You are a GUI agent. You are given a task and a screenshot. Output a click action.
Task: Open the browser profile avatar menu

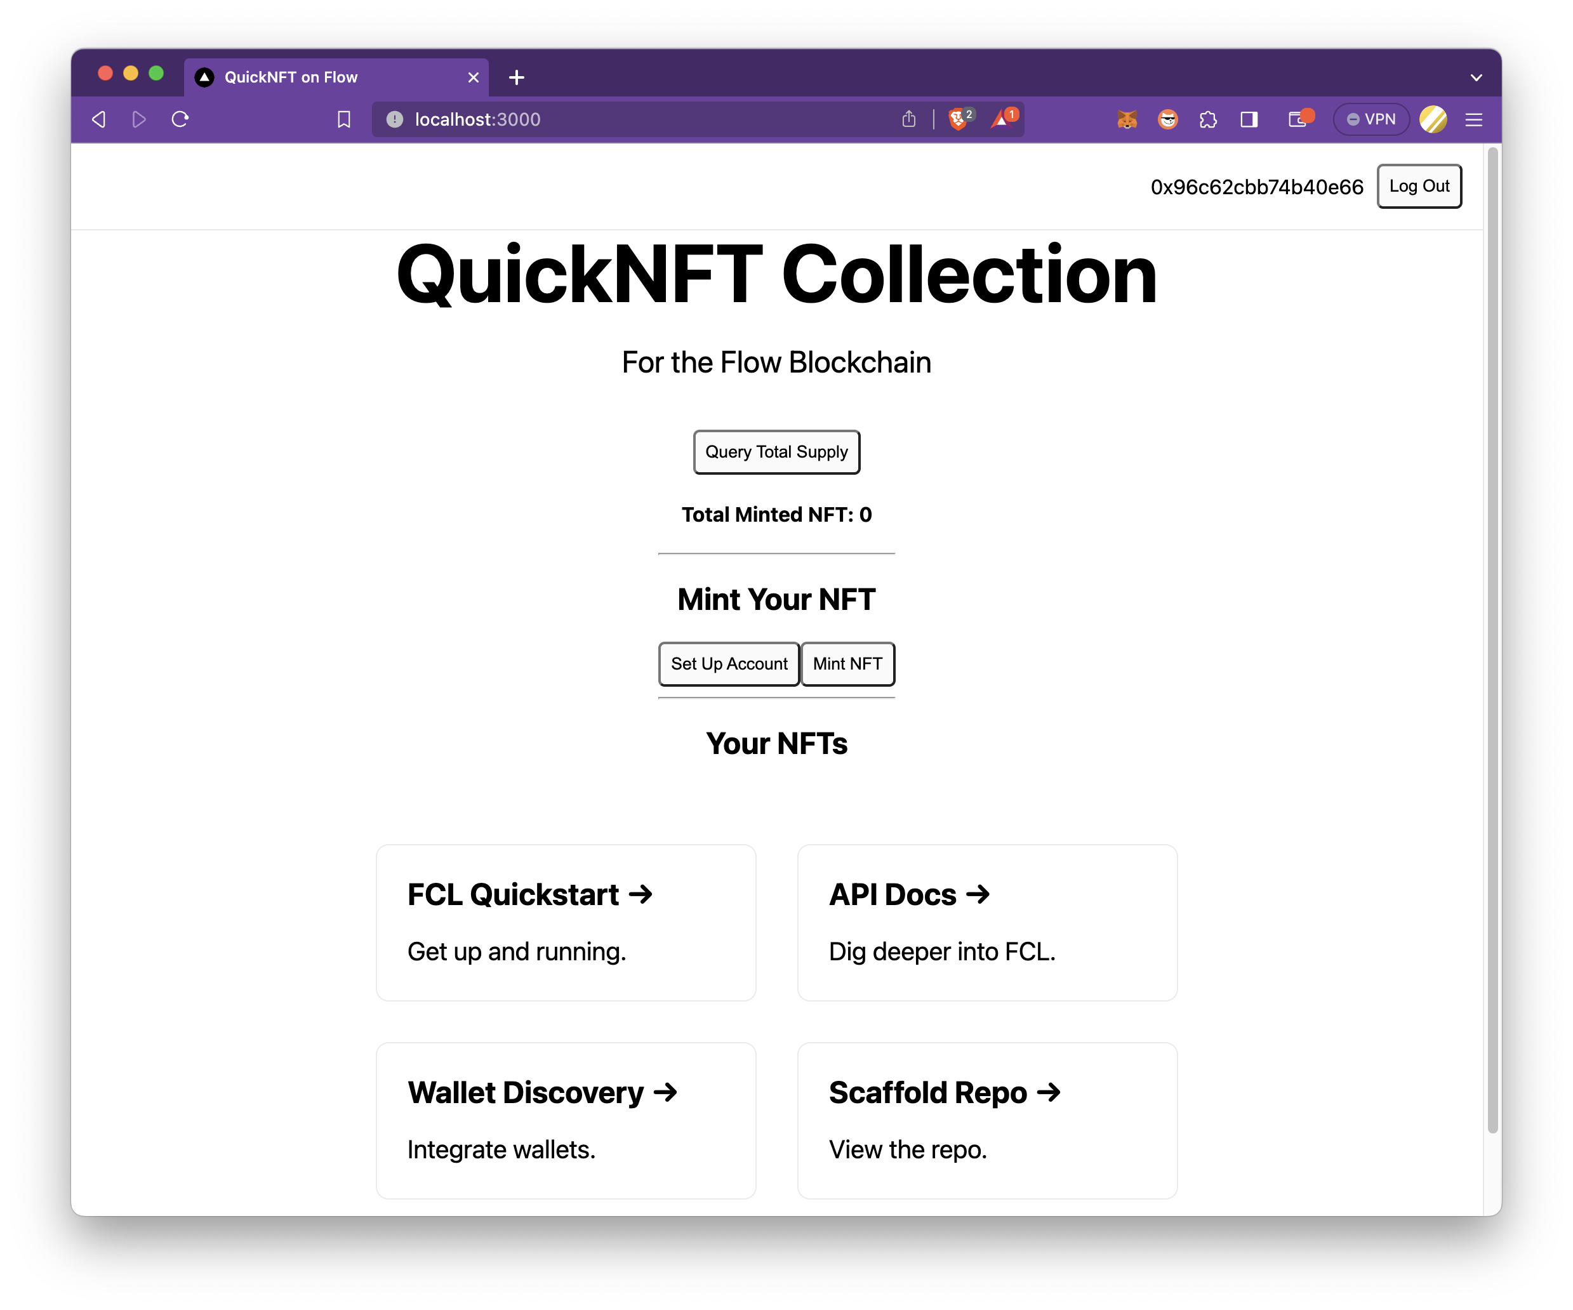click(1432, 119)
